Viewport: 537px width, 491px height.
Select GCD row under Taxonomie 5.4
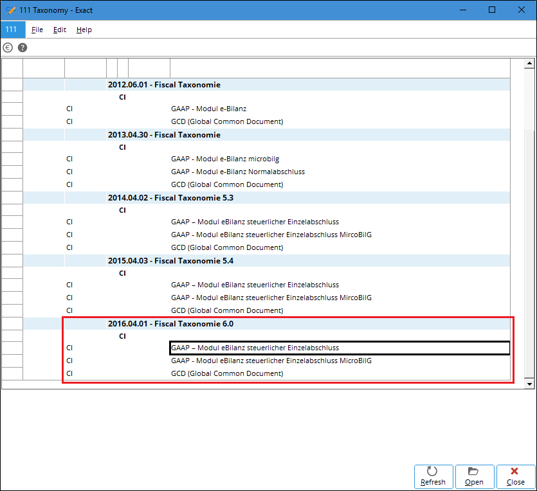[266, 310]
